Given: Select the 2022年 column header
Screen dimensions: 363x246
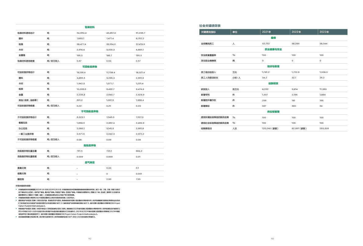Looking at the screenshot, I should coord(296,32).
